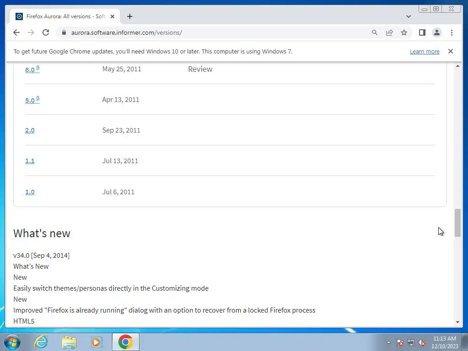Click the Sep 23, 2011 date
Image resolution: width=468 pixels, height=351 pixels.
121,130
